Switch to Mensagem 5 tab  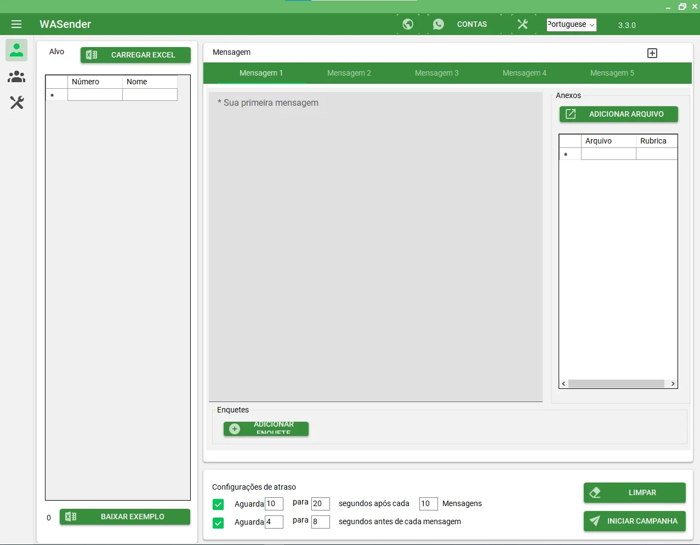click(612, 73)
